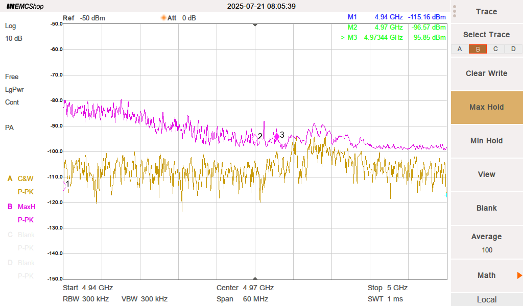Choose Max Hold trace mode
Image resolution: width=523 pixels, height=306 pixels.
[486, 107]
